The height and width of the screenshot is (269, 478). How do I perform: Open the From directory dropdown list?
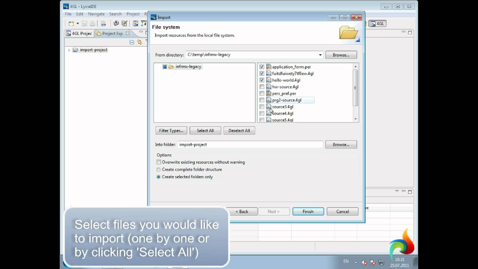(x=320, y=55)
